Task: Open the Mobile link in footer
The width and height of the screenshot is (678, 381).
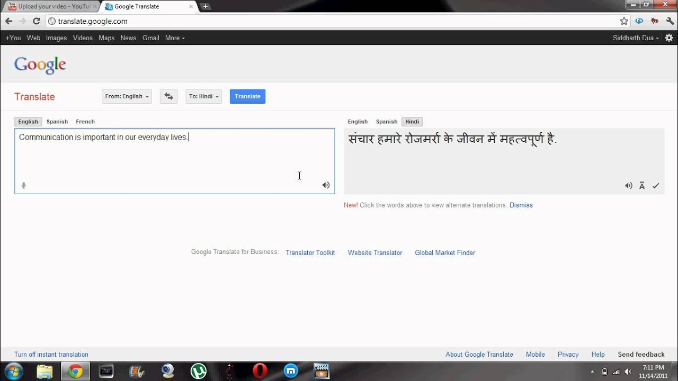Action: click(x=536, y=355)
